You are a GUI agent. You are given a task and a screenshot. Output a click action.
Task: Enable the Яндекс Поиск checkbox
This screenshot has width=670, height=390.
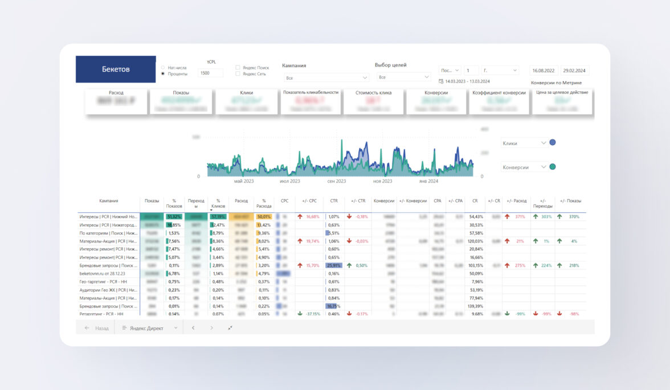(238, 67)
